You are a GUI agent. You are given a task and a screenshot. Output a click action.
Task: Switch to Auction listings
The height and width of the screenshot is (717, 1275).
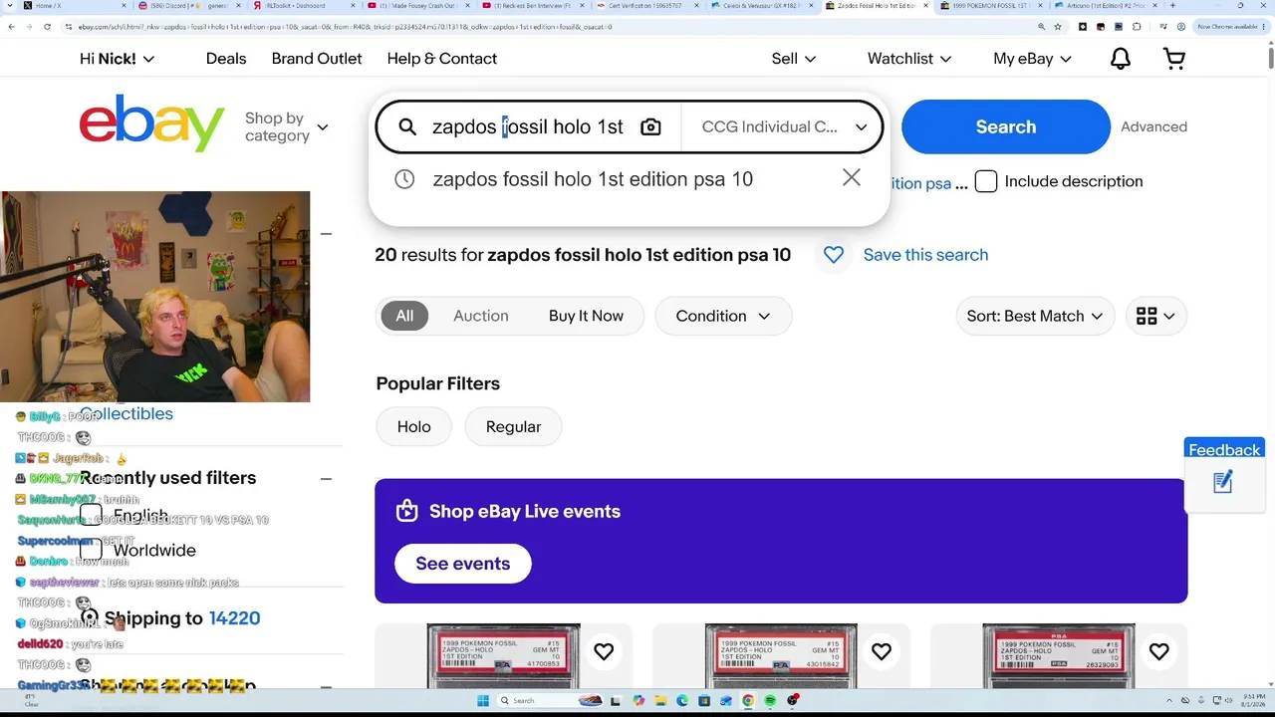(481, 316)
